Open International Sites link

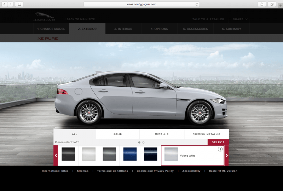click(x=55, y=171)
